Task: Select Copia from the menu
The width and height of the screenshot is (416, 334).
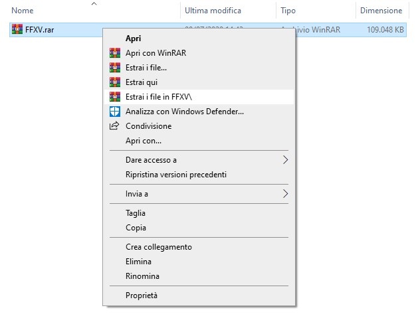Action: point(199,228)
